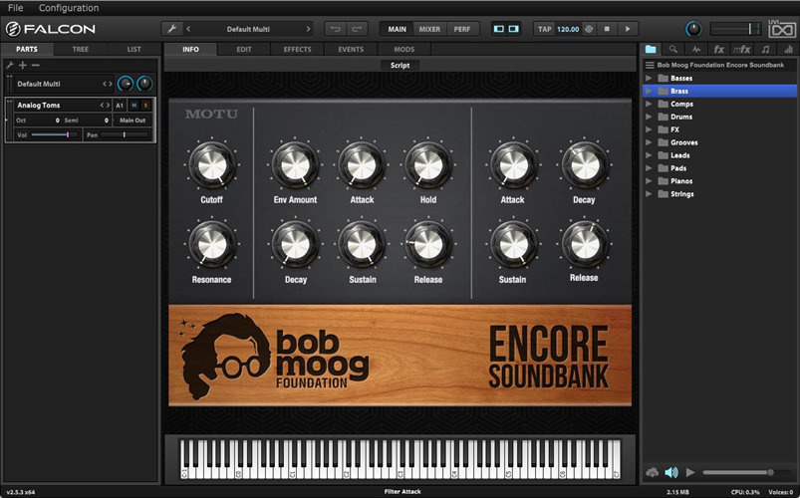Expand the Pianos folder arrow
The height and width of the screenshot is (498, 800).
pos(649,181)
